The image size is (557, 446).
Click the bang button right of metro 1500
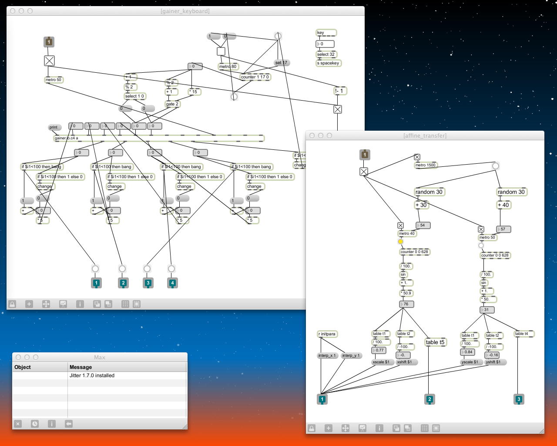point(495,166)
